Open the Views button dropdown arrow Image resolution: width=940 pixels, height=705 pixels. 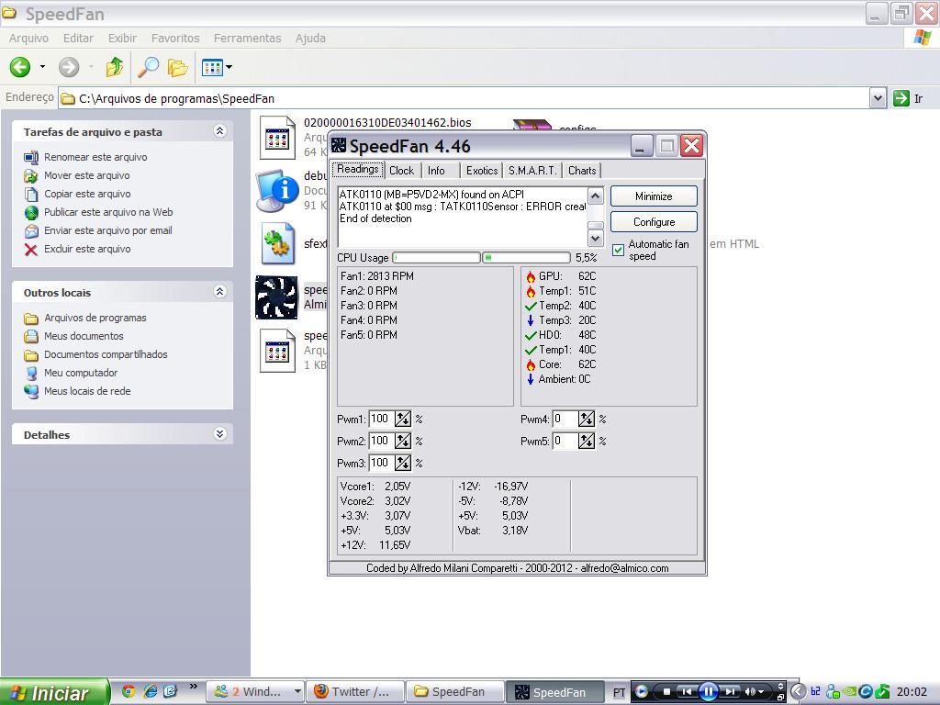229,67
